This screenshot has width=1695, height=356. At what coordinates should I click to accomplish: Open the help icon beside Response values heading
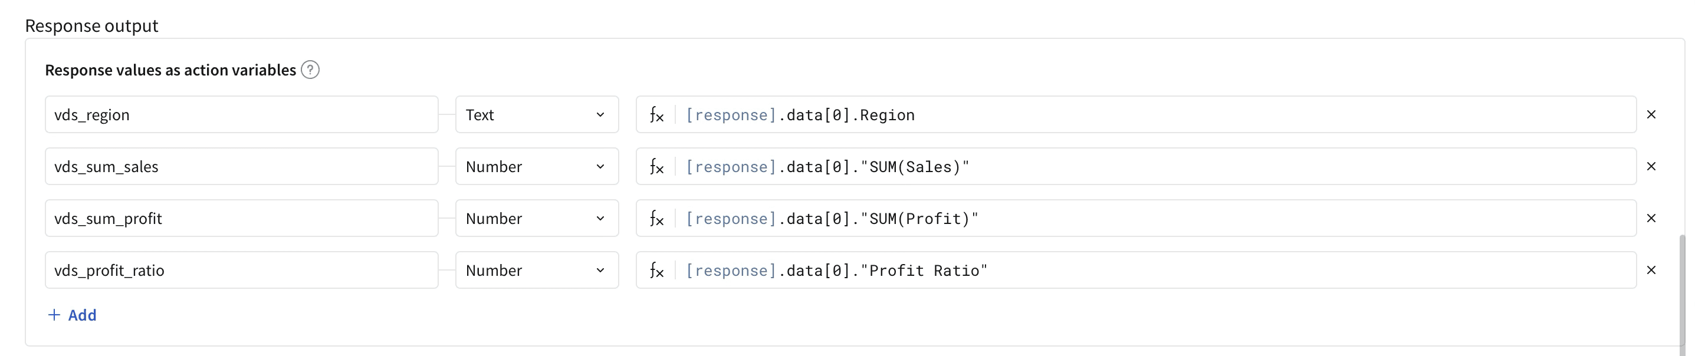310,70
